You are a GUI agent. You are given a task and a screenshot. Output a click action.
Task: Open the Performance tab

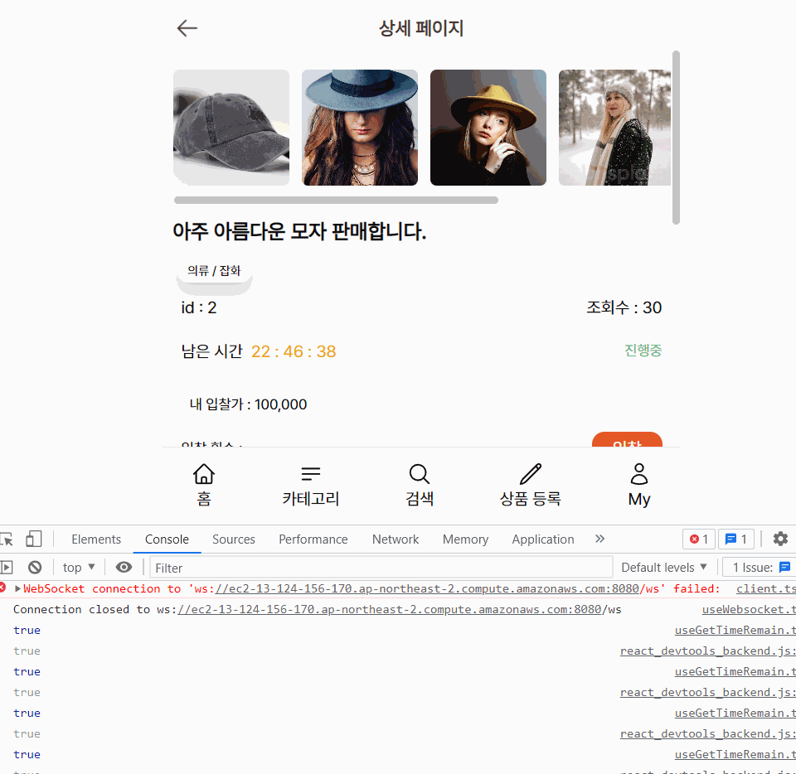tap(313, 539)
